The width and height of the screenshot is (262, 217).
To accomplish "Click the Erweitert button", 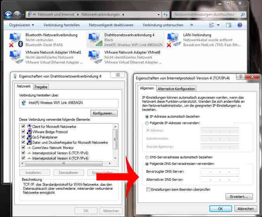I will point(239,196).
